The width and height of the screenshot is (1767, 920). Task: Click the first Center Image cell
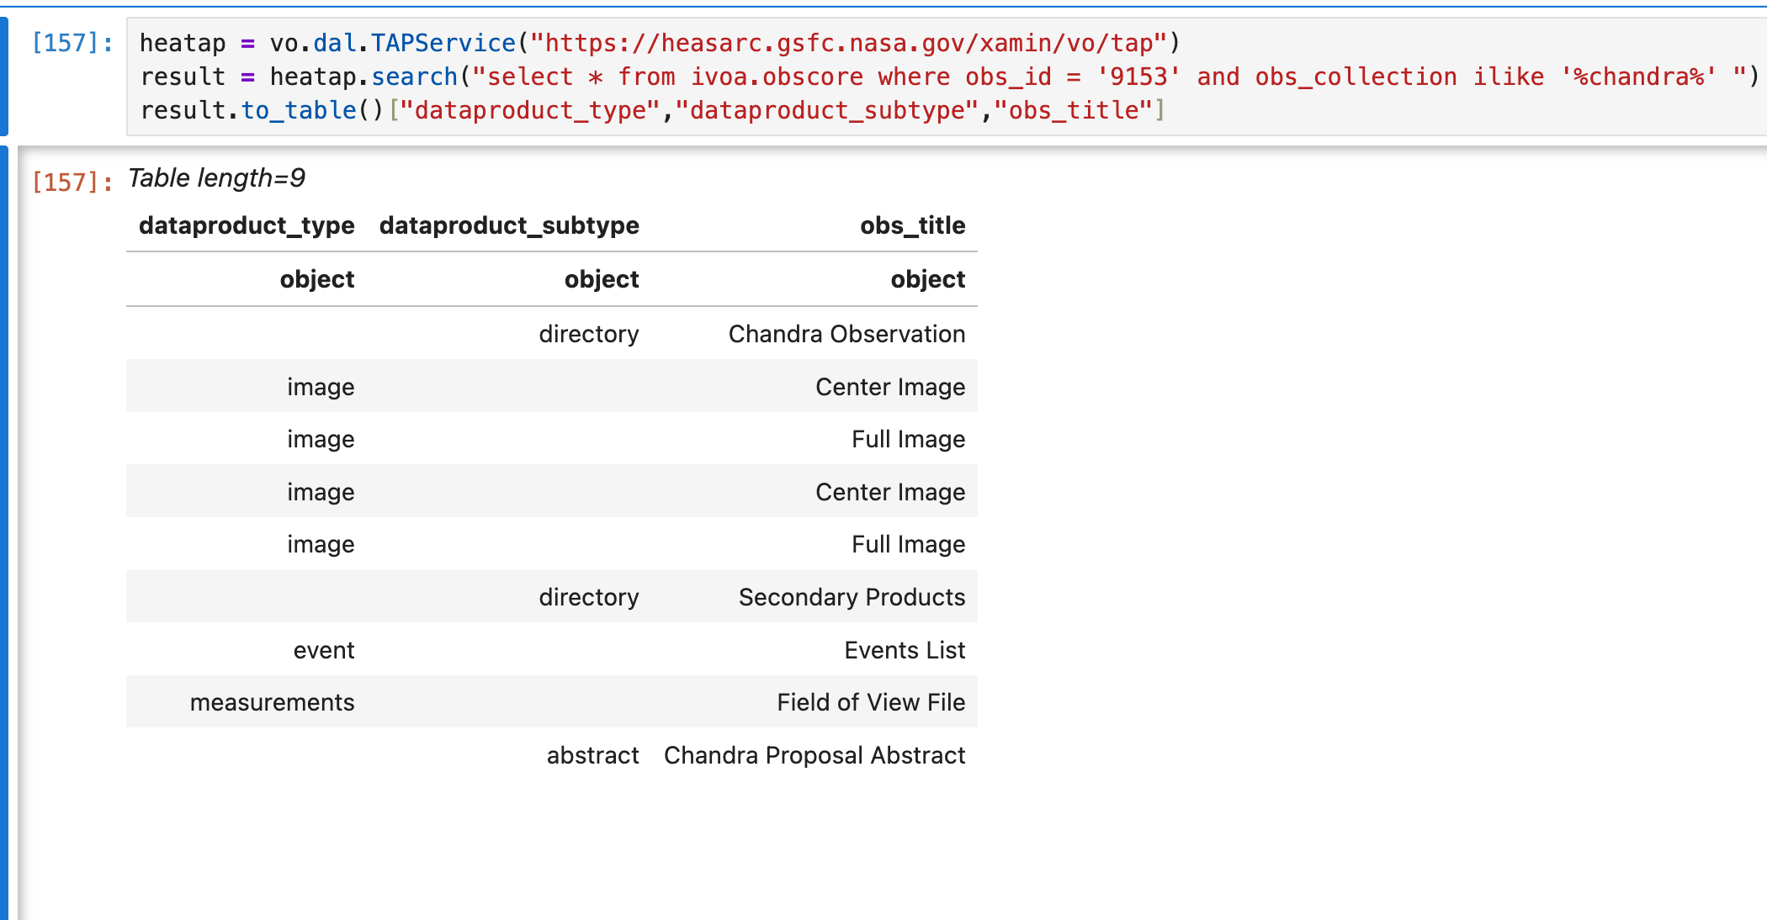[890, 387]
